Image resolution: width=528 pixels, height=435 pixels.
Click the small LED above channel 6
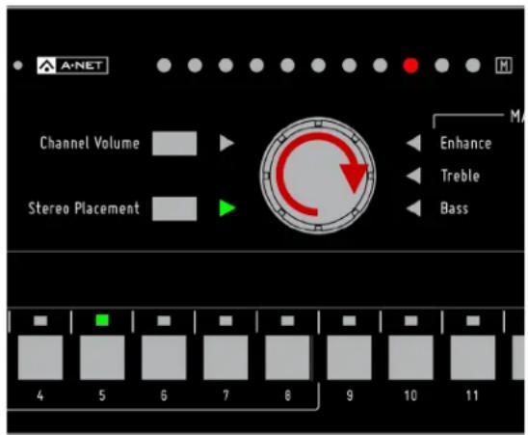tap(164, 320)
